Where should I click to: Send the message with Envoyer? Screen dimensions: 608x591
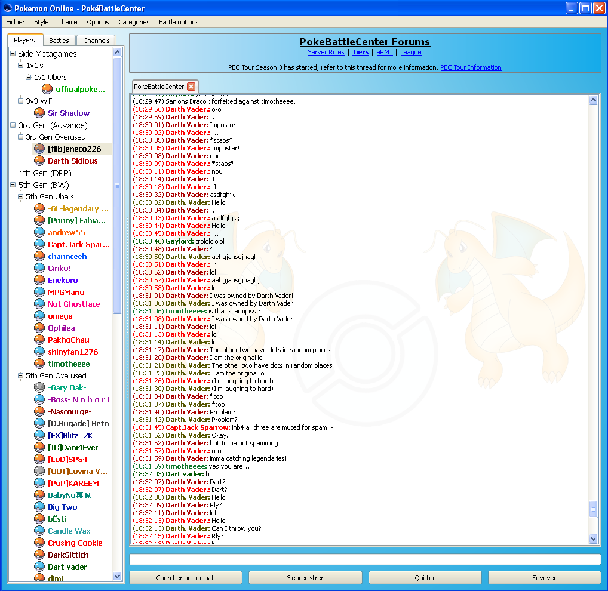click(x=545, y=578)
